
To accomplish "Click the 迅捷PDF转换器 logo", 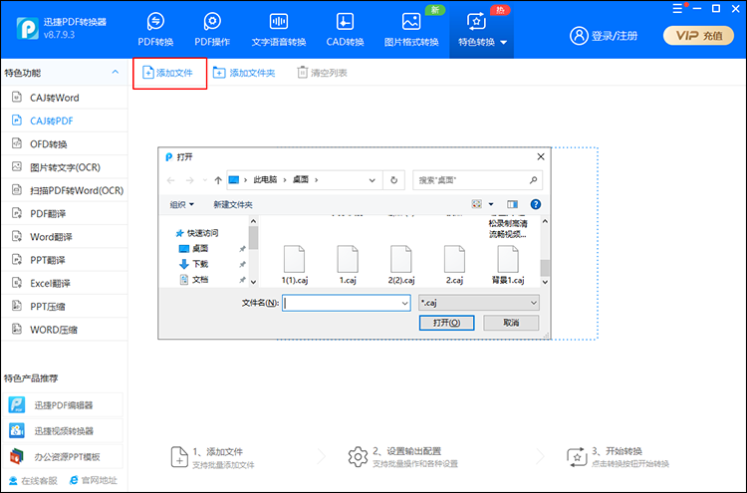I will 27,29.
